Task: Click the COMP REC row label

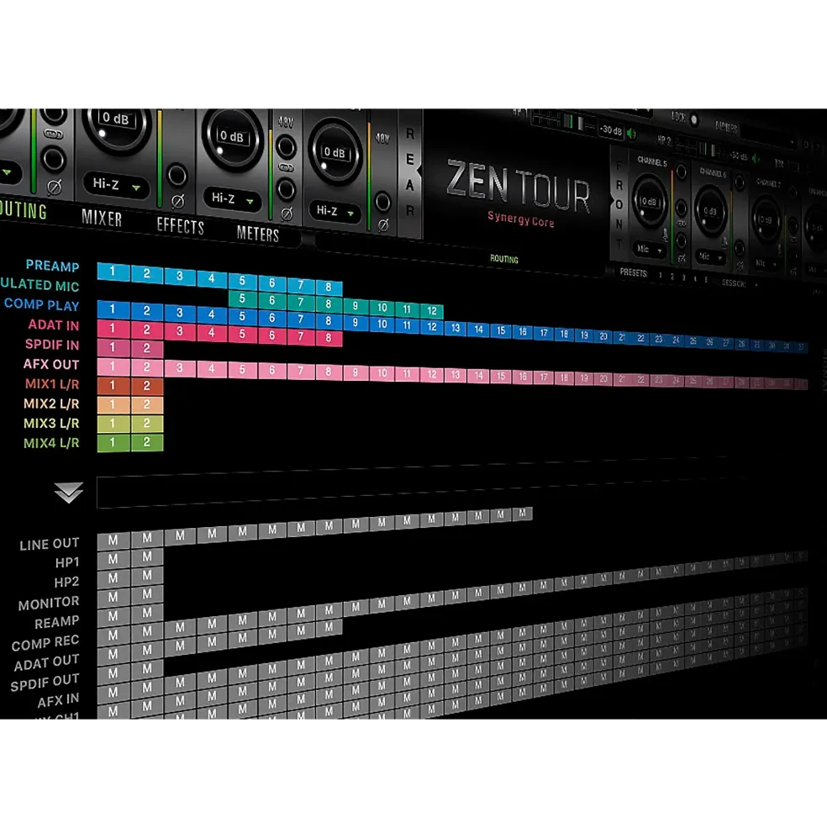Action: coord(45,643)
